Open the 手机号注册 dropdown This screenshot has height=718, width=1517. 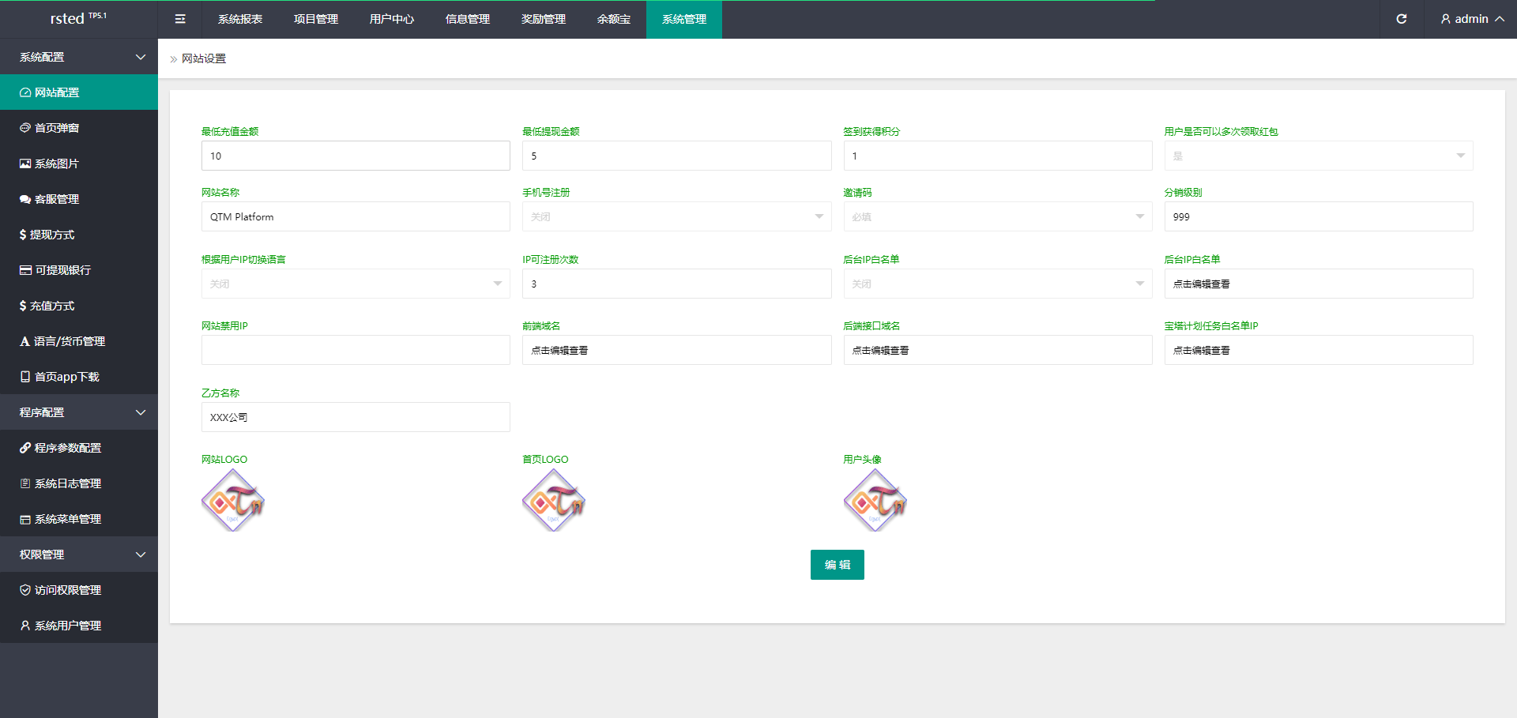[x=676, y=216]
